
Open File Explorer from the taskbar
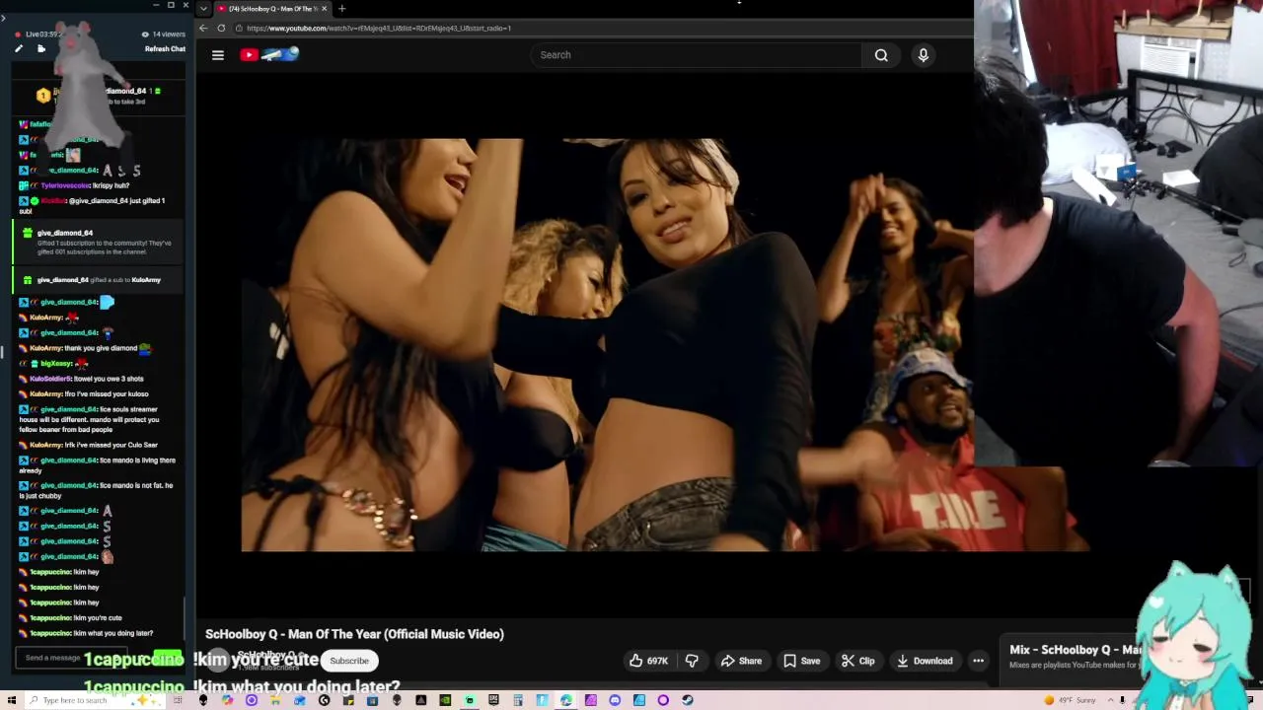click(275, 700)
